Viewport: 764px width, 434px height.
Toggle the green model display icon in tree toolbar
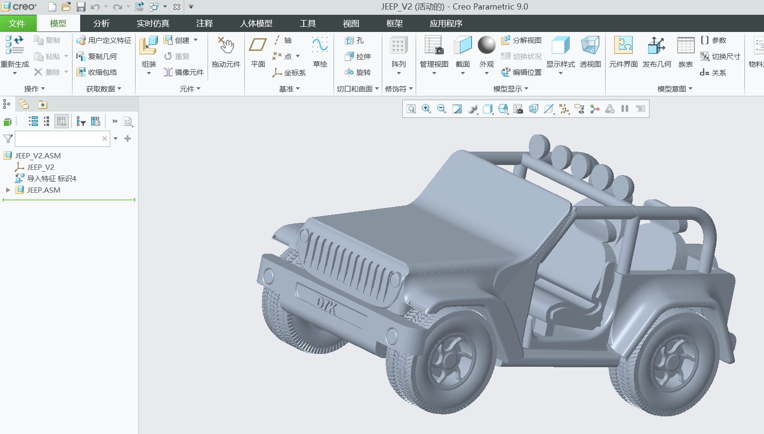coord(8,122)
